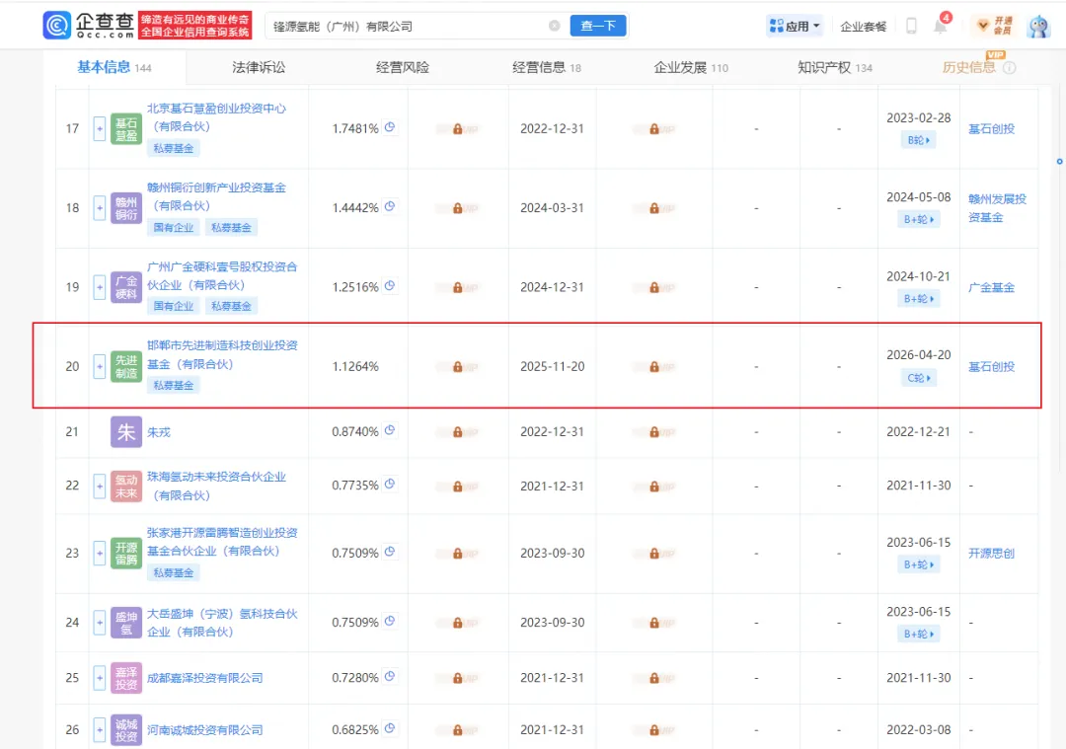This screenshot has width=1066, height=749.
Task: Click the 开源雷腾 logo tile
Action: point(125,554)
